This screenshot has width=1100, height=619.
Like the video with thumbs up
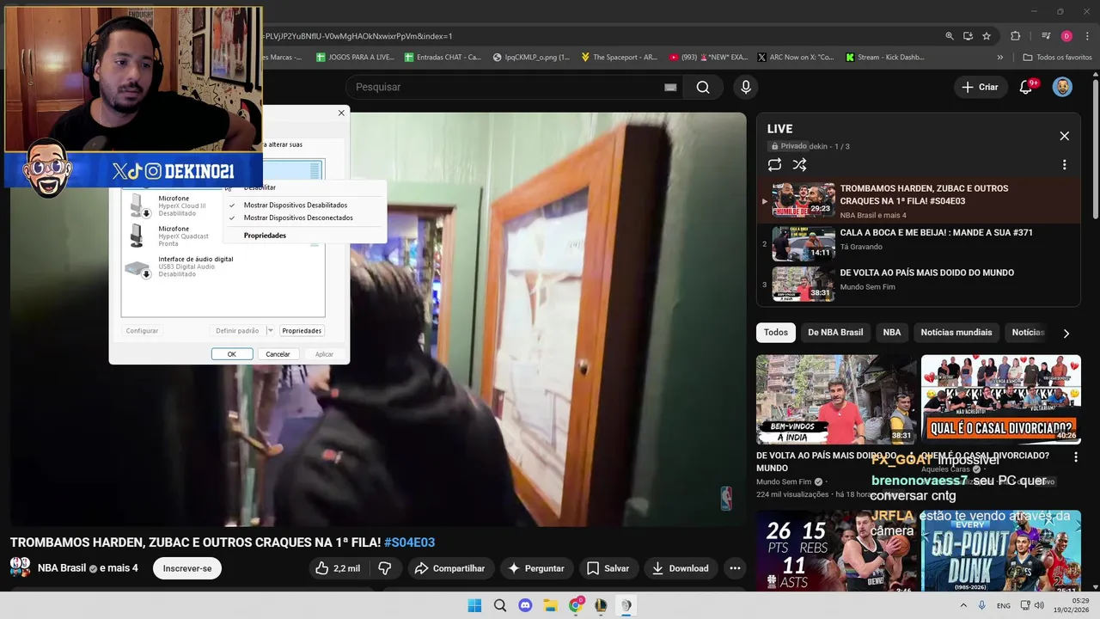tap(337, 568)
